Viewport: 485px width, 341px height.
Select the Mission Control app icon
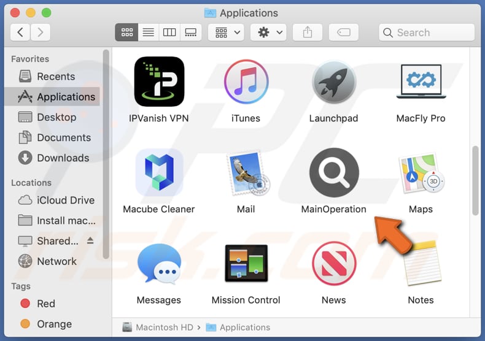246,263
